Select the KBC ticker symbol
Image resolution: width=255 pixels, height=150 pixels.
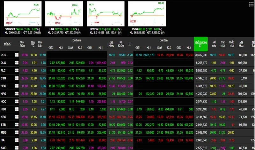click(3, 117)
